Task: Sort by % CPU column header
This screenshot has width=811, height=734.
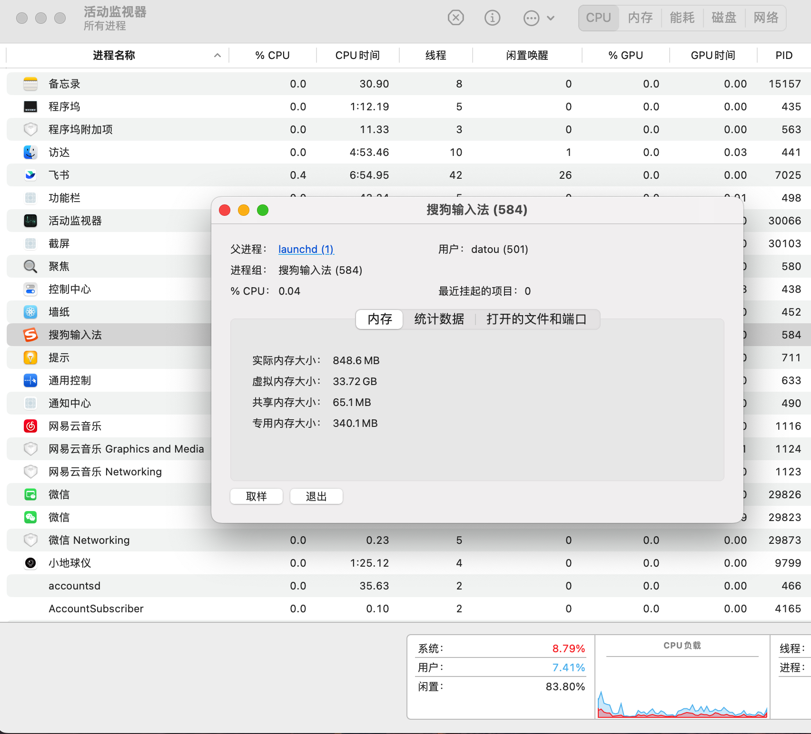Action: [x=272, y=55]
